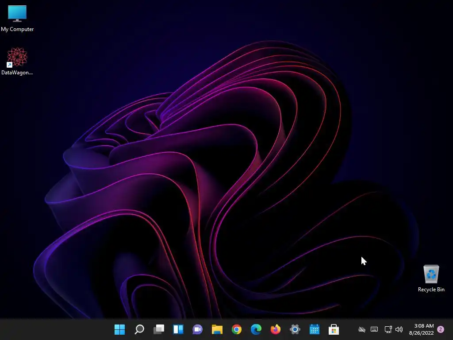Image resolution: width=453 pixels, height=340 pixels.
Task: Click the touch keyboard tray icon
Action: tap(374, 329)
